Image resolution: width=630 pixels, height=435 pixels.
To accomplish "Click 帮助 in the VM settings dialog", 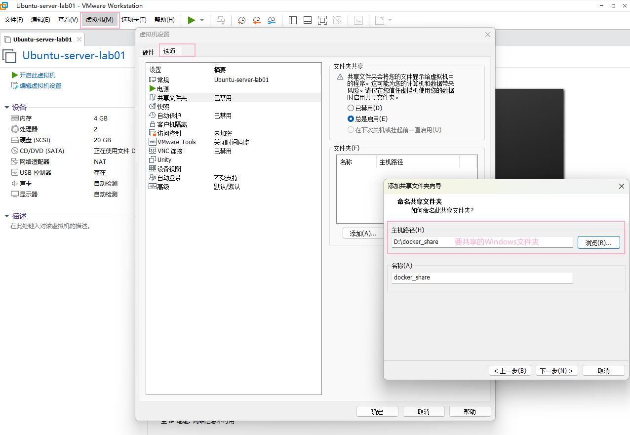I will point(470,411).
